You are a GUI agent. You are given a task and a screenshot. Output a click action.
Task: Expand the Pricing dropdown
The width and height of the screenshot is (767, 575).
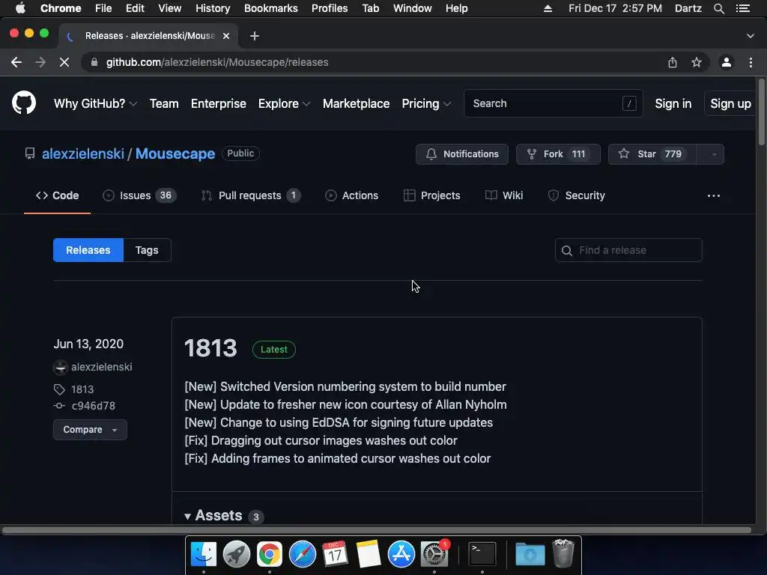click(426, 103)
